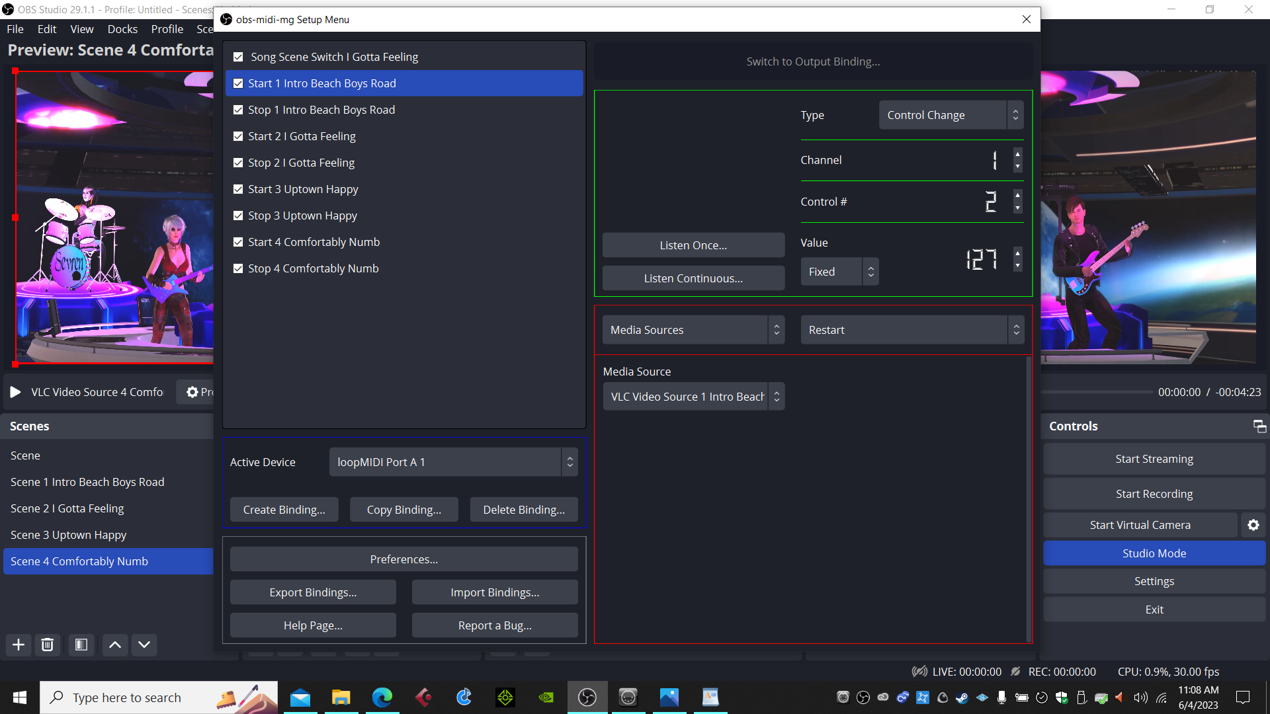Toggle Start 3 Uptown Happy checkbox
This screenshot has width=1270, height=714.
(238, 188)
